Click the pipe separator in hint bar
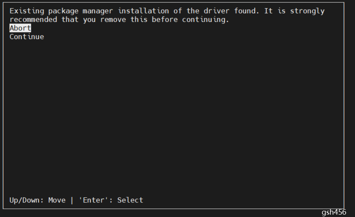355x217 pixels. click(72, 200)
